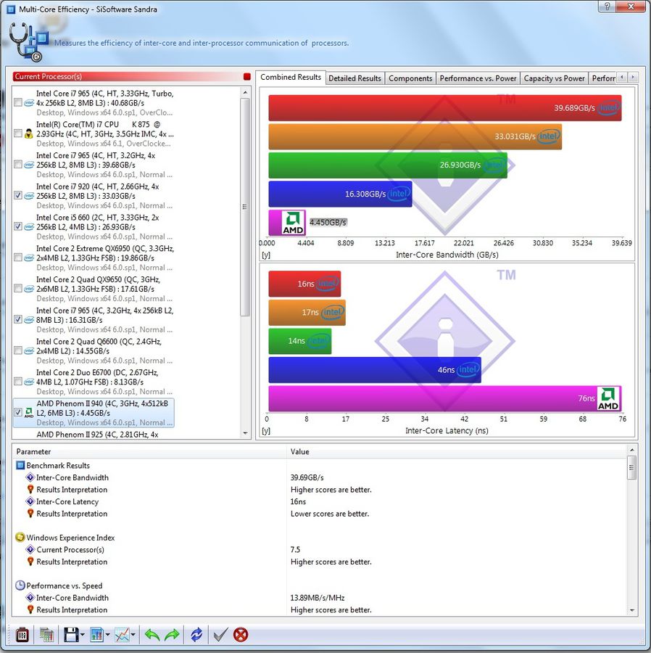Uncheck the Intel Core i5 660 checkbox
651x653 pixels.
point(18,226)
